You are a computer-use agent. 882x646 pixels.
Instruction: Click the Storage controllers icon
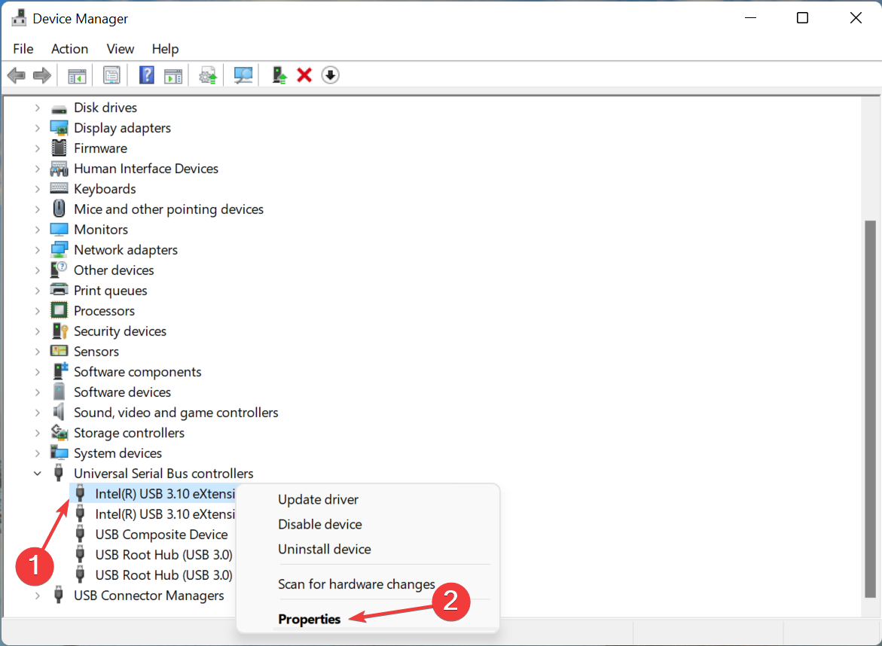point(59,432)
